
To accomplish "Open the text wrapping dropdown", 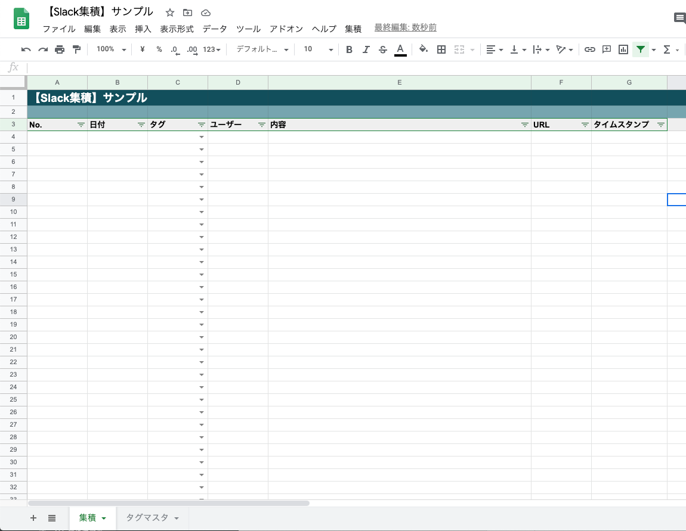I will [x=541, y=49].
